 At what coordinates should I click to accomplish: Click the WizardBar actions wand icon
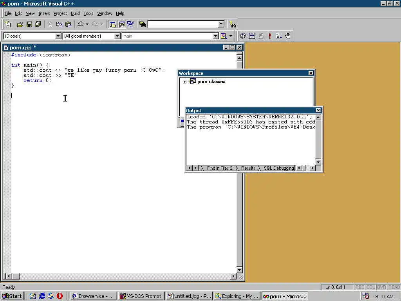pos(224,36)
